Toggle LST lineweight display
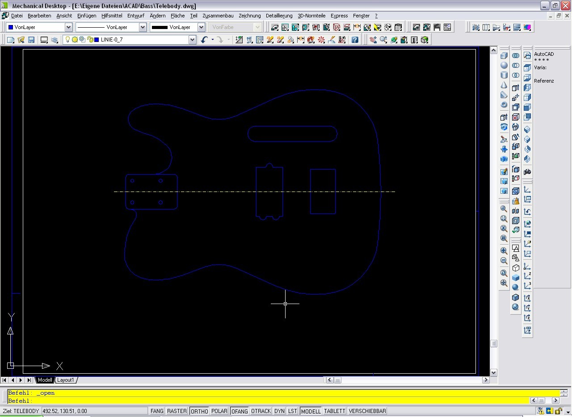Image resolution: width=572 pixels, height=417 pixels. pos(292,411)
